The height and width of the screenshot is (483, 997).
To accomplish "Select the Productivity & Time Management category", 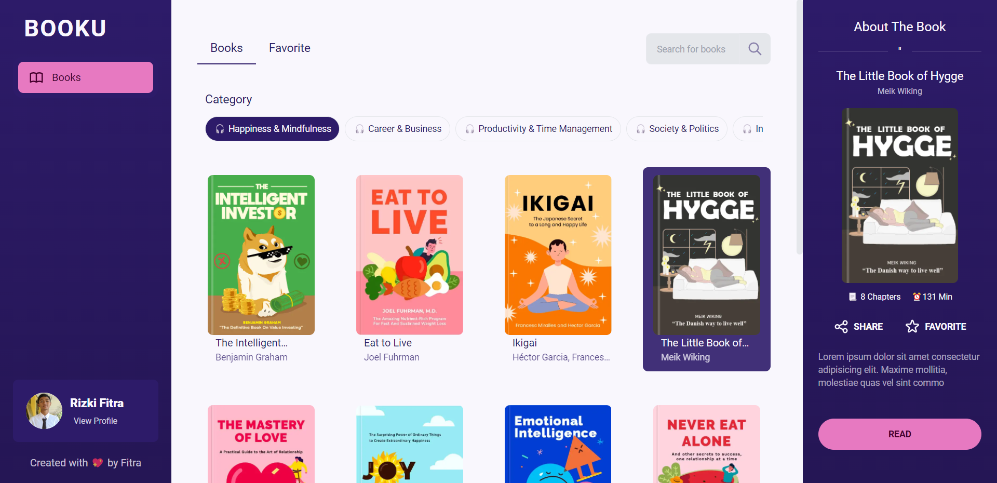I will 538,129.
